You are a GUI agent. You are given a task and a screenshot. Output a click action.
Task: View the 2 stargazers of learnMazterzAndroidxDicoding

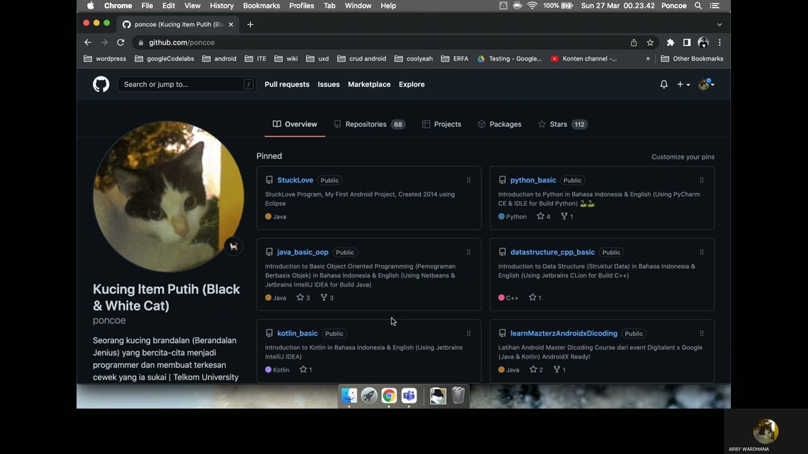click(x=536, y=370)
